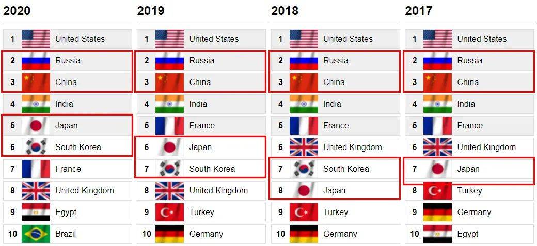Image resolution: width=537 pixels, height=246 pixels.
Task: Click the Turkey flag in 2017 ranking
Action: [437, 190]
